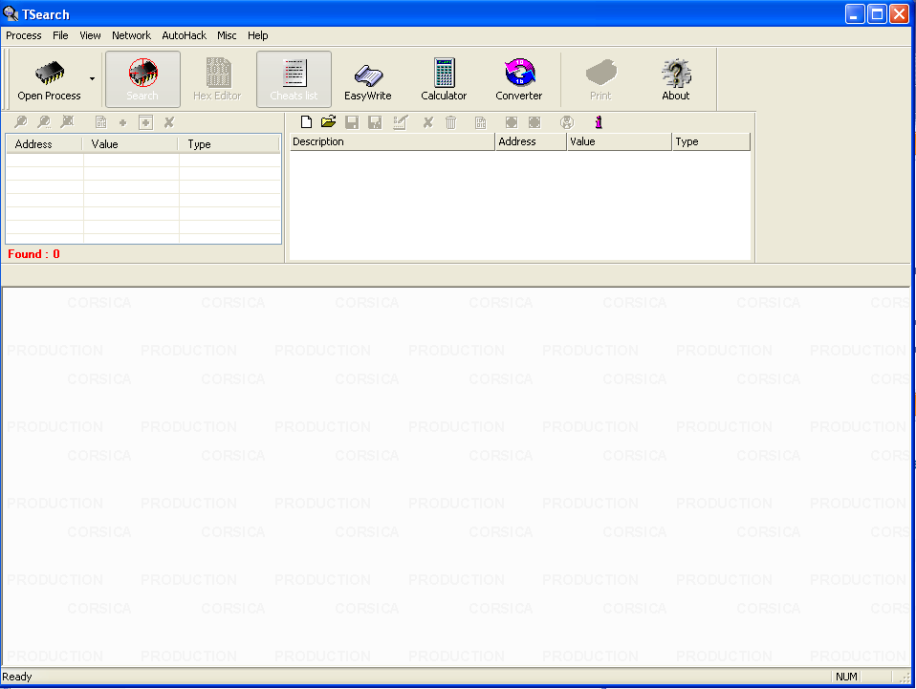Click the Print toolbar button

(600, 78)
